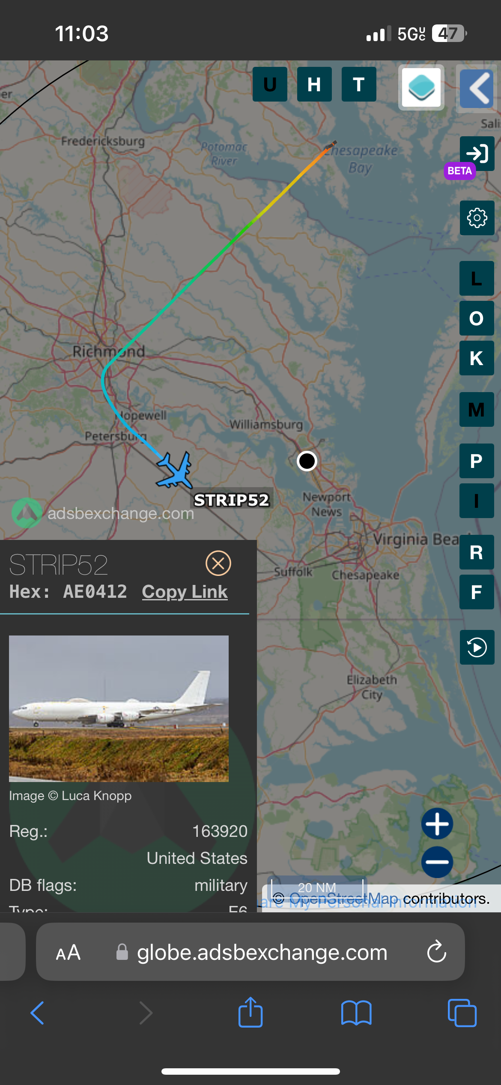This screenshot has height=1085, width=501.
Task: Click the Copy Link link
Action: tap(185, 592)
